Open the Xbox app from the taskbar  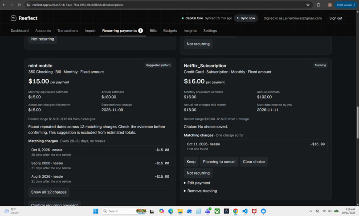pyautogui.click(x=217, y=211)
